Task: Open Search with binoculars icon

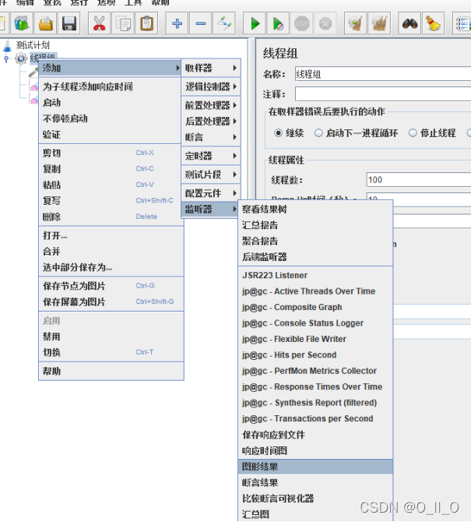Action: tap(409, 23)
